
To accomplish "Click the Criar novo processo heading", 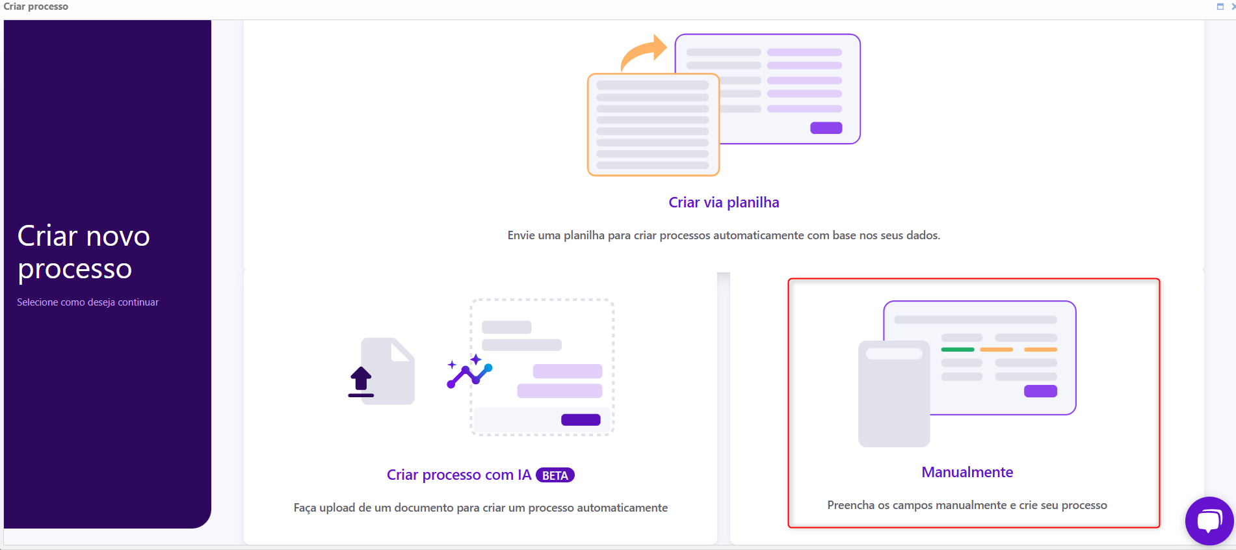I will (84, 252).
